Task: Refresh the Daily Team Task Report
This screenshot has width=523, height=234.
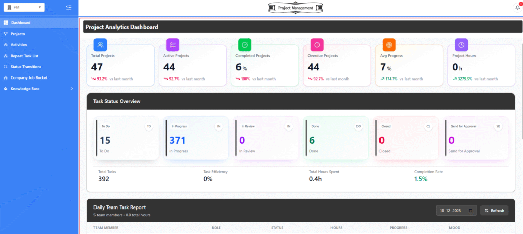Action: 494,211
